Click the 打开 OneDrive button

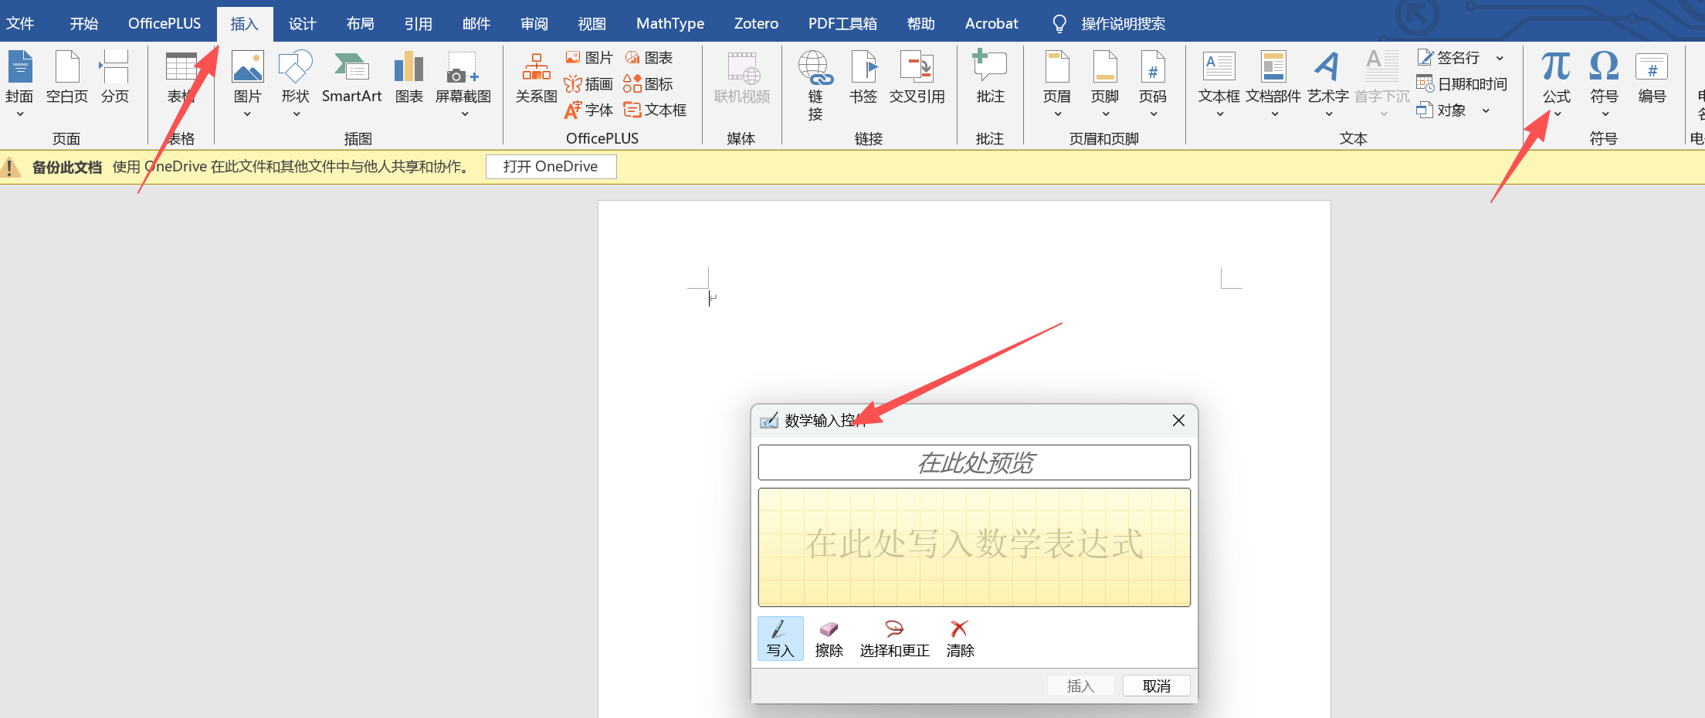(551, 167)
